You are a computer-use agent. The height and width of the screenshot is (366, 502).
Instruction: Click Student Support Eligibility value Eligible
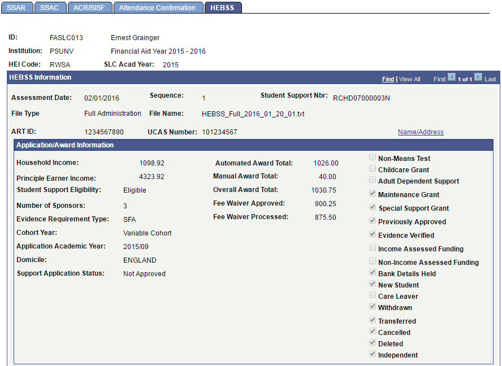coord(135,190)
